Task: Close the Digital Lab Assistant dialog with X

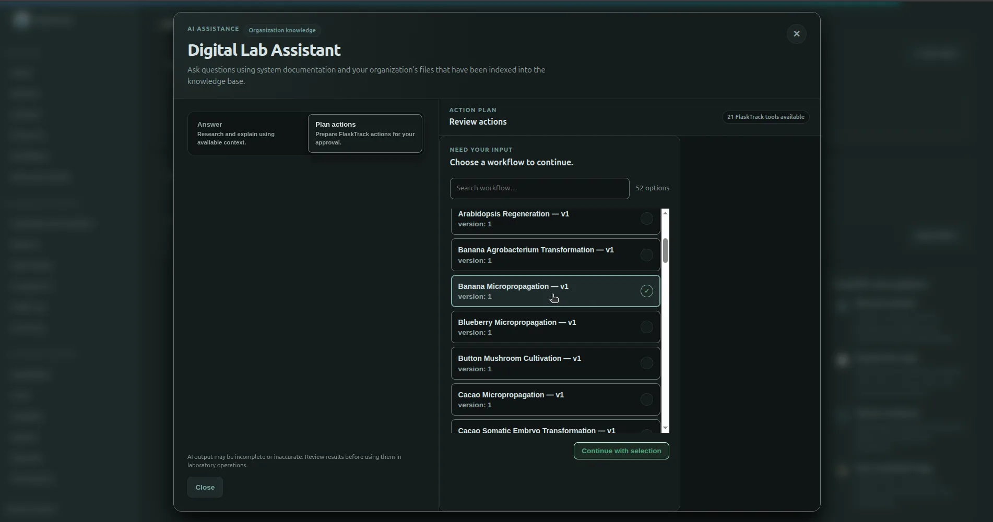Action: (796, 34)
